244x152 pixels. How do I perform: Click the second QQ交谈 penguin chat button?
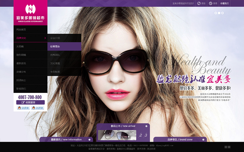(37, 108)
